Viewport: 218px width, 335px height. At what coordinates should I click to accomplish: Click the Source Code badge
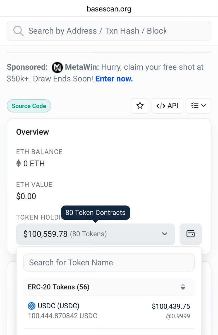29,106
